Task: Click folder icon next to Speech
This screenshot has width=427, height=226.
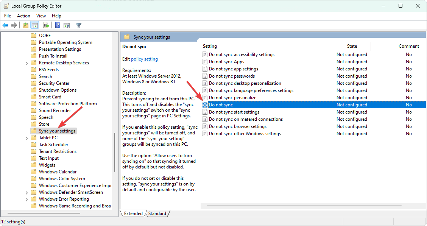Action: pyautogui.click(x=34, y=117)
